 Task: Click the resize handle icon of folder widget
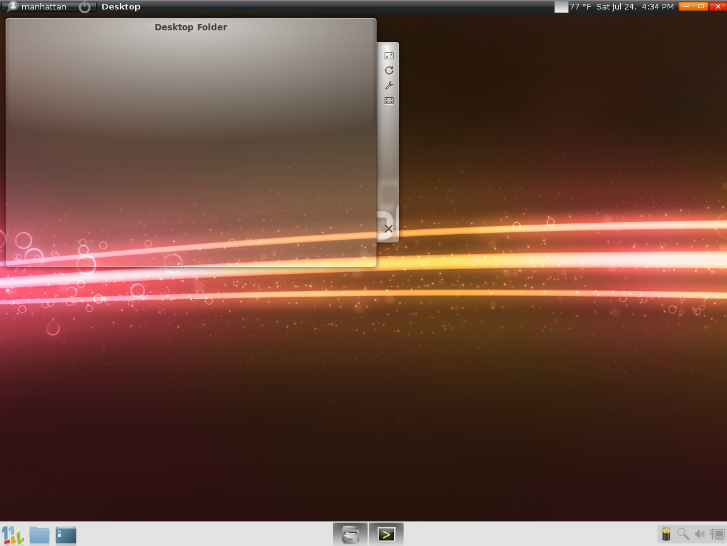389,56
